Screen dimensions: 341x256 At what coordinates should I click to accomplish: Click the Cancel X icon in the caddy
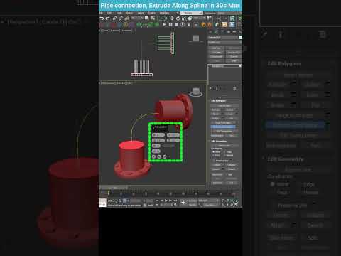point(165,156)
